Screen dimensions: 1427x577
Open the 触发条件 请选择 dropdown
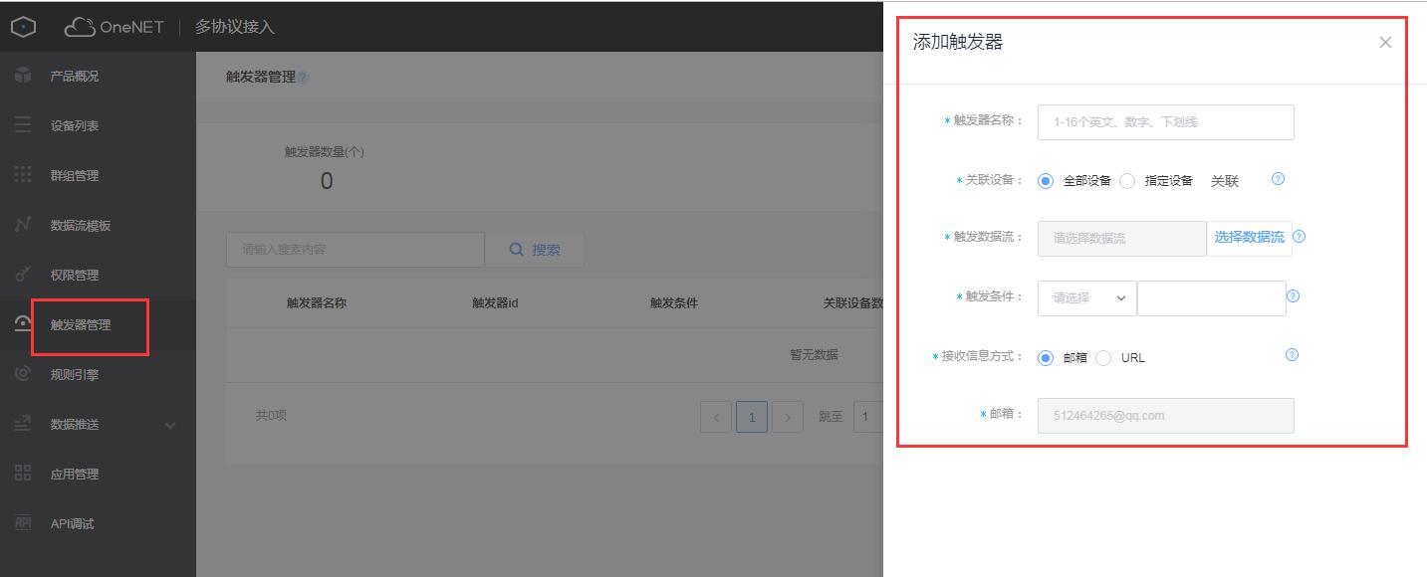[1087, 297]
